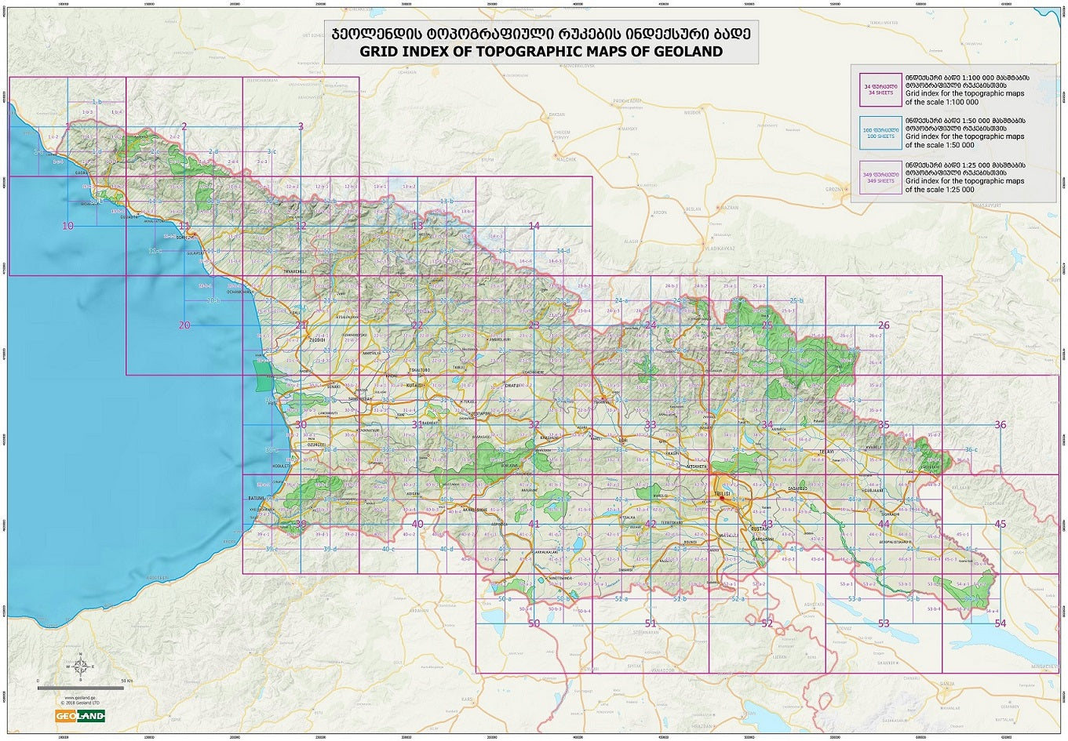Select the red Tbilisi capital marker
Image resolution: width=1068 pixels, height=741 pixels.
coord(722,498)
